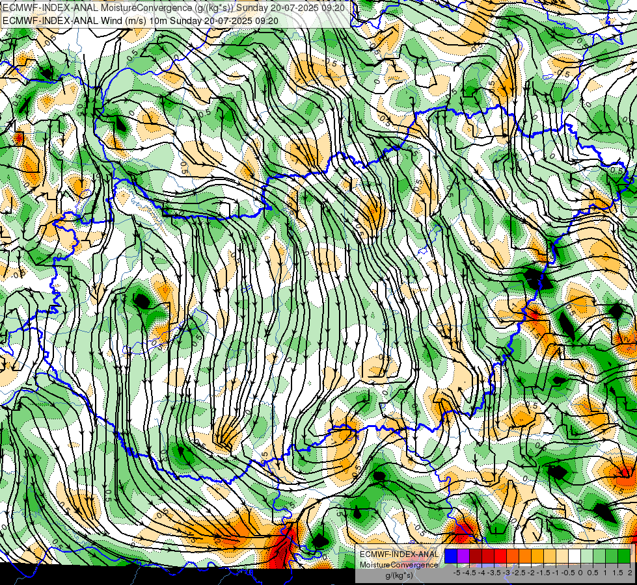The image size is (637, 585).
Task: Click the purple legend swatch
Action: tap(463, 556)
